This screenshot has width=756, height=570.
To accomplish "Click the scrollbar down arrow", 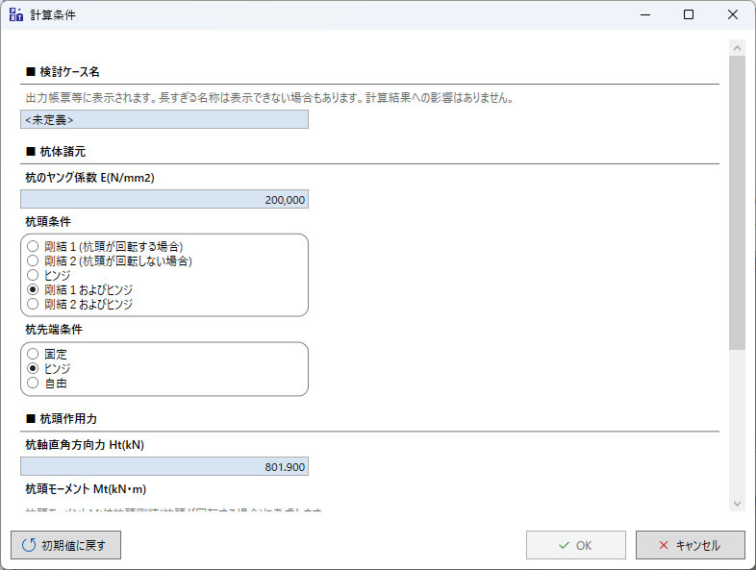I will [x=737, y=503].
